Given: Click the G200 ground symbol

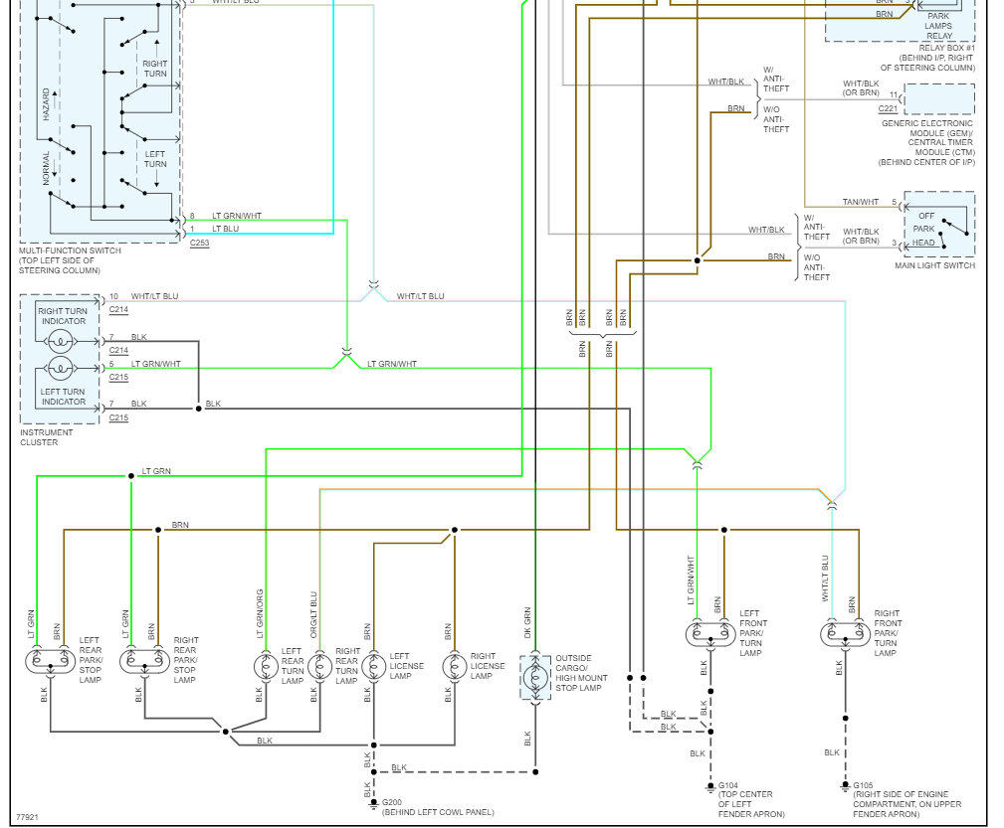Looking at the screenshot, I should pyautogui.click(x=374, y=804).
